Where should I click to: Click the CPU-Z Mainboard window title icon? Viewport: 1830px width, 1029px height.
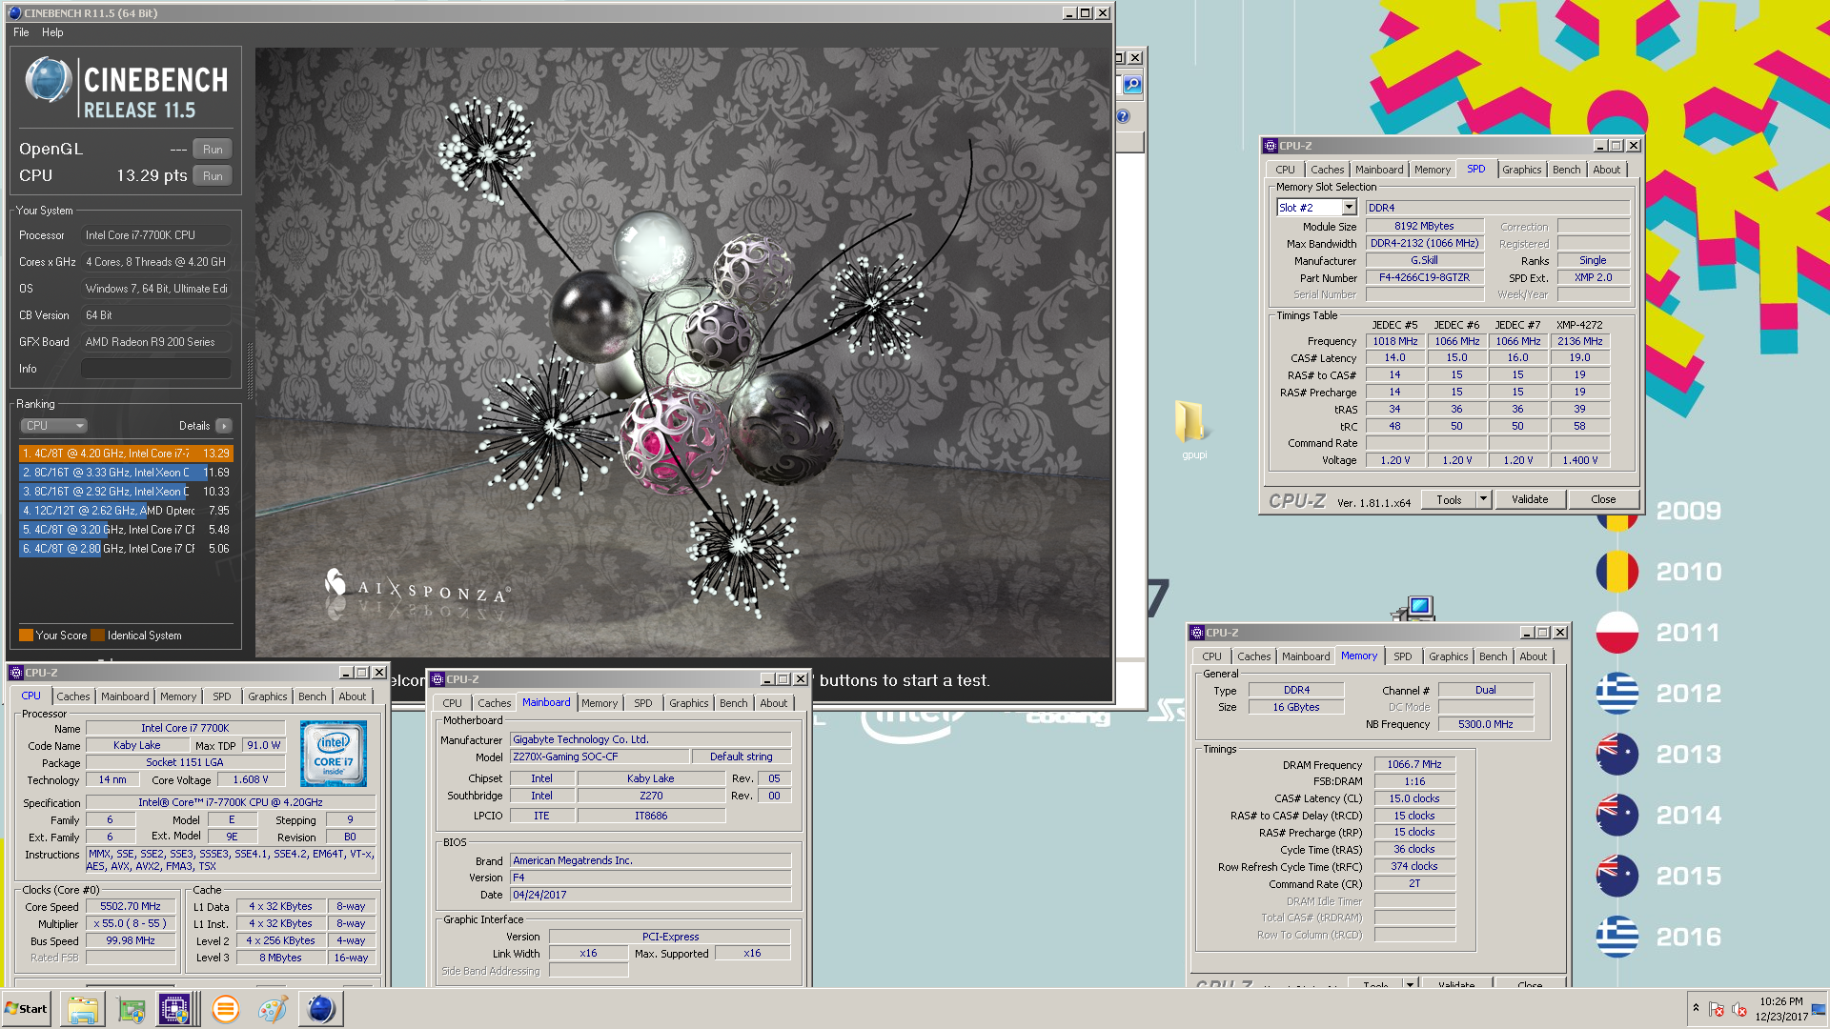(x=437, y=679)
